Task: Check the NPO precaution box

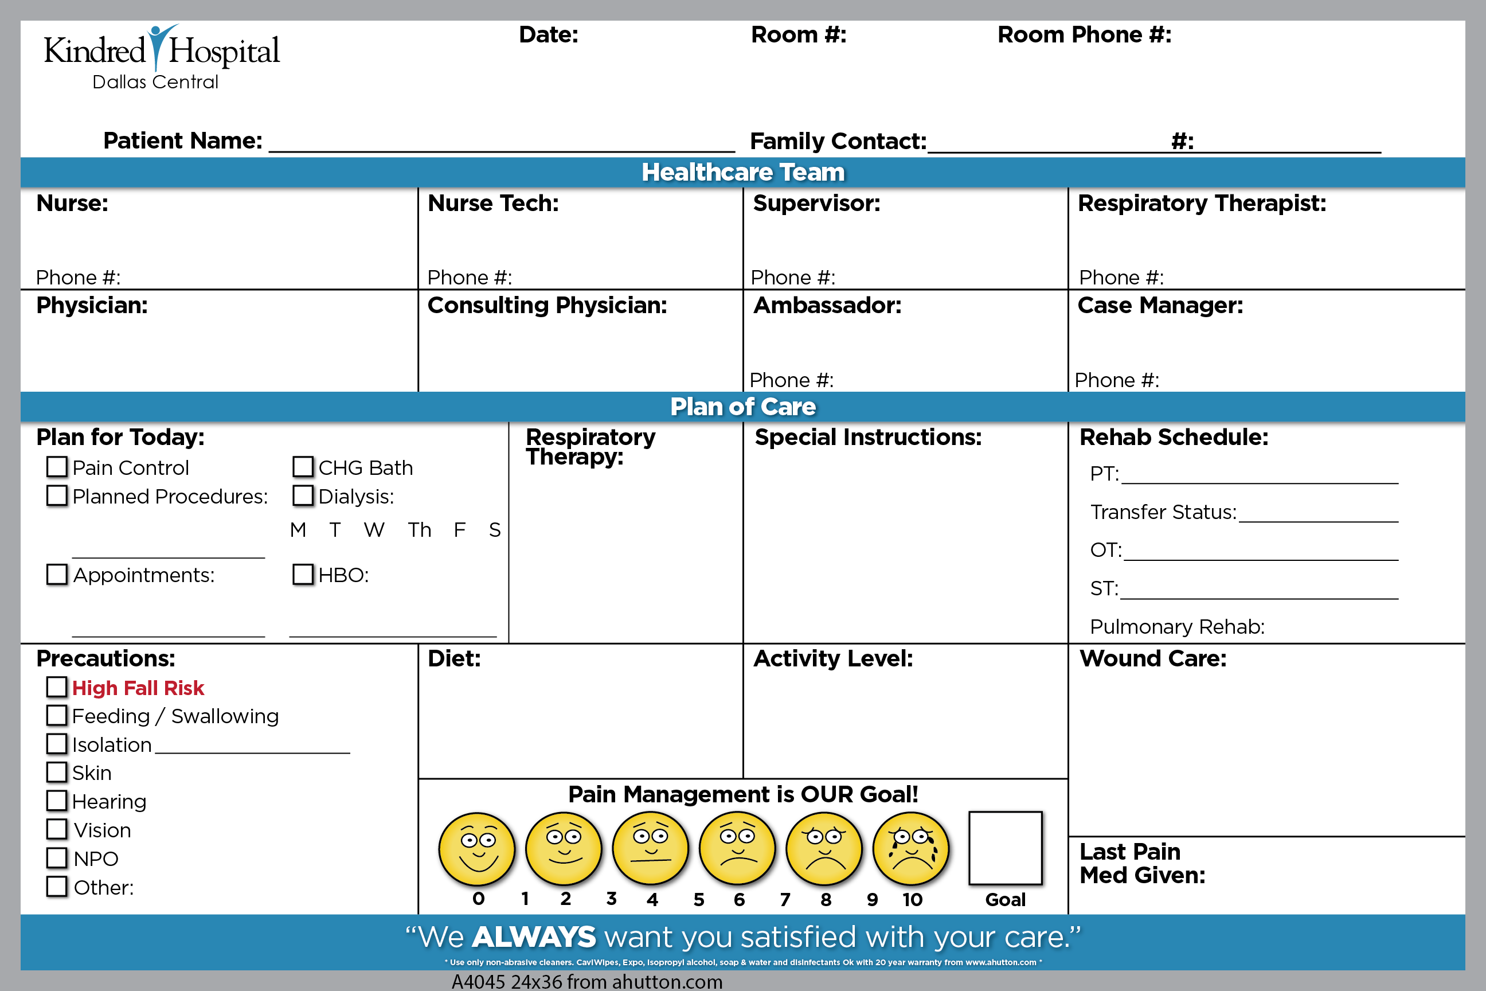Action: pyautogui.click(x=57, y=857)
